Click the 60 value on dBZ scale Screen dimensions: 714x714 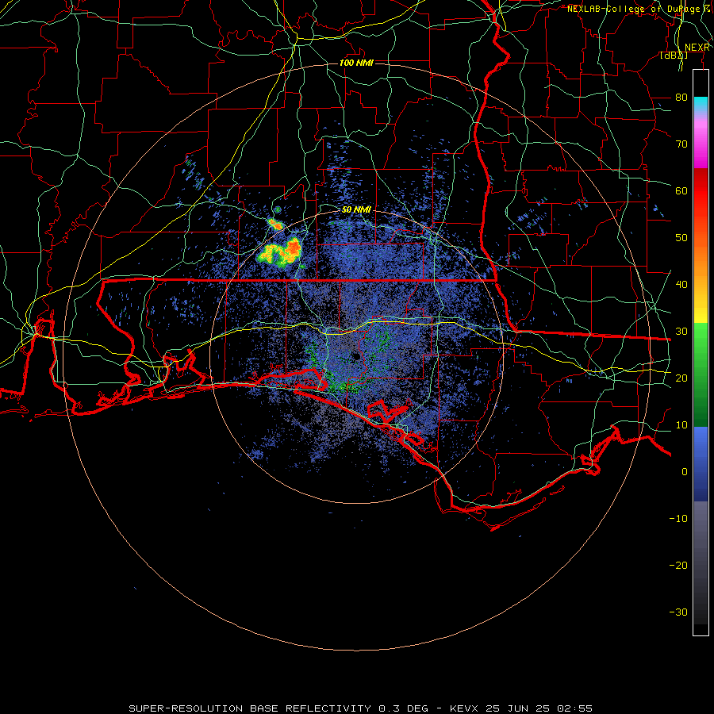click(x=681, y=191)
